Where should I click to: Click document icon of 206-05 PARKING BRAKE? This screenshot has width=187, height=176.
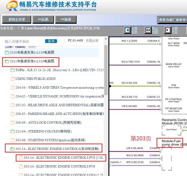click(x=13, y=114)
